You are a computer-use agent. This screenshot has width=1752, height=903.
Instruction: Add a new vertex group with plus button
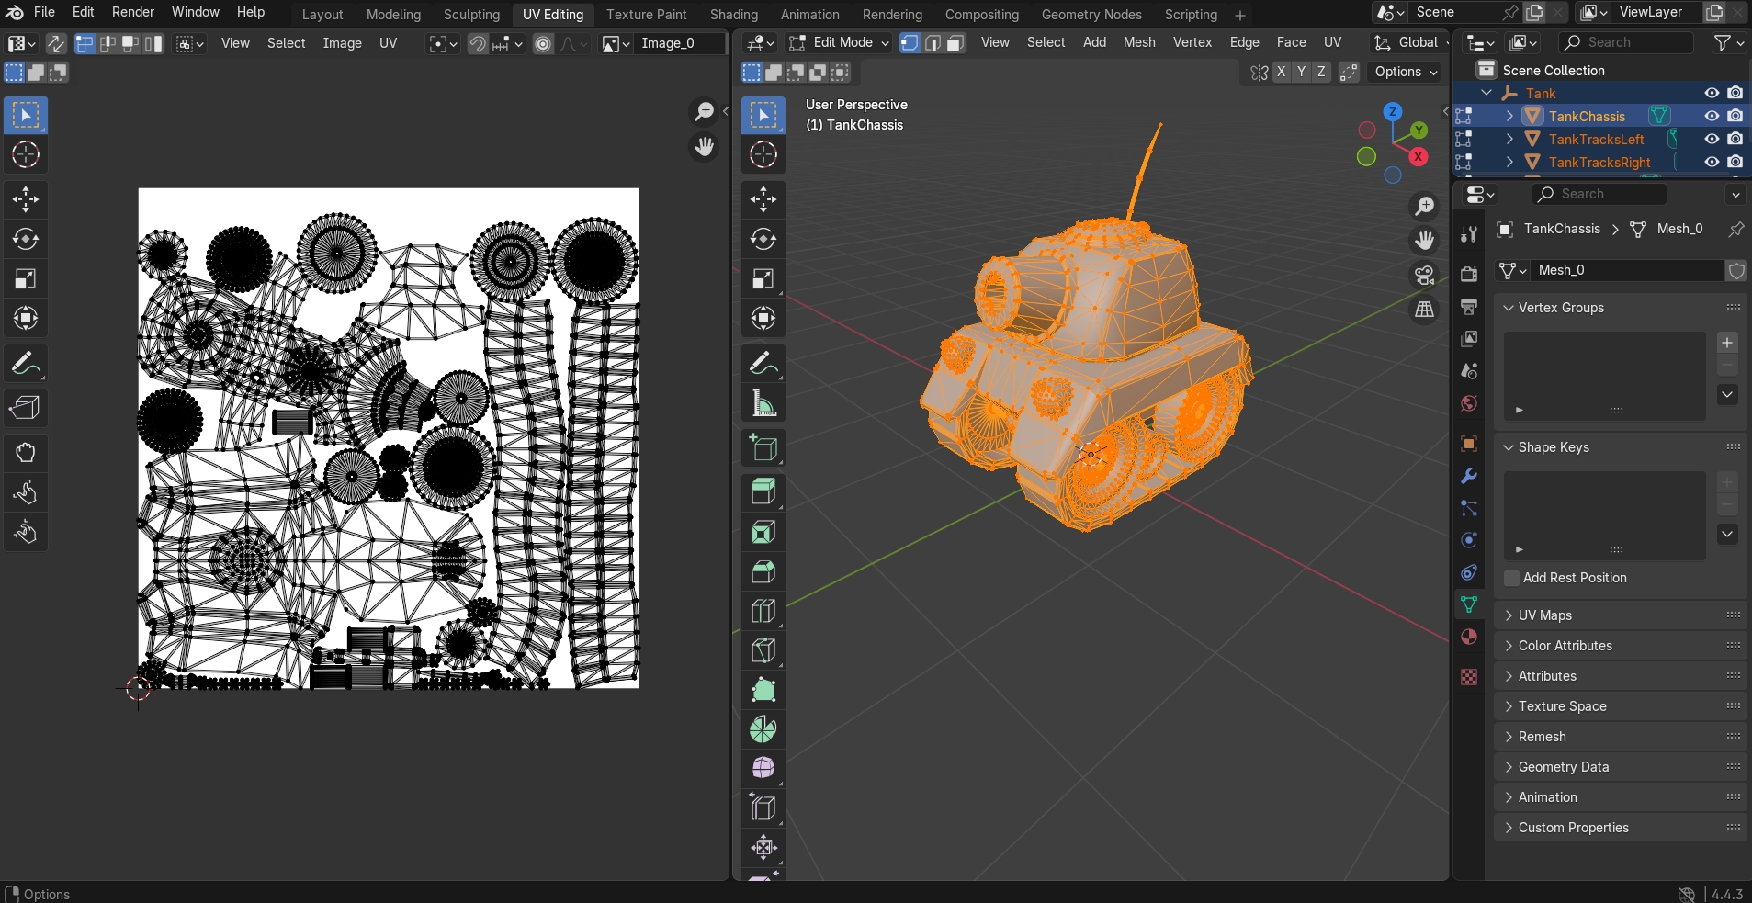(x=1727, y=343)
